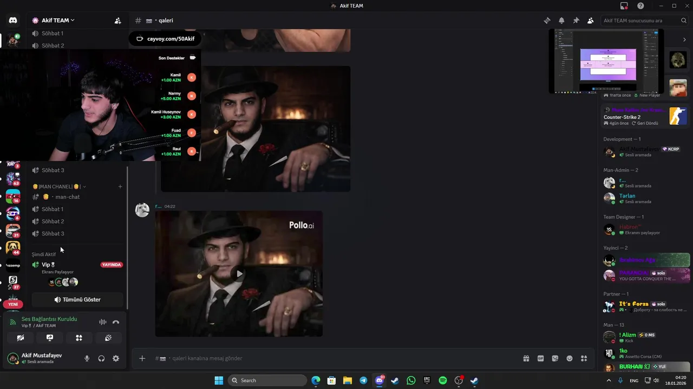This screenshot has height=389, width=693.
Task: Open Counter-Strike 2 activity card
Action: pos(645,117)
